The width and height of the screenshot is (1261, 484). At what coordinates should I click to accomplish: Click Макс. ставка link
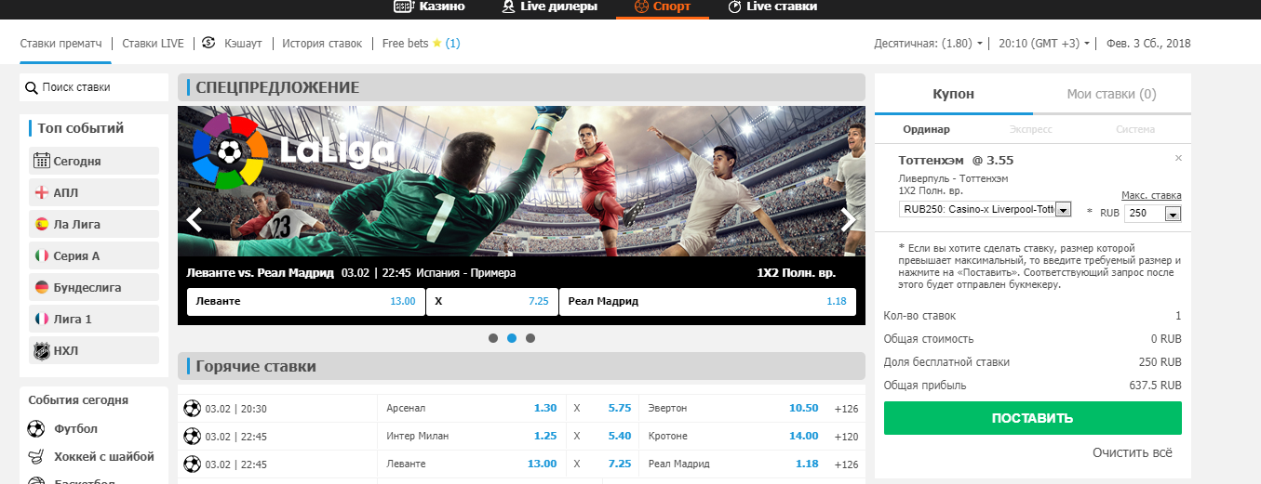pyautogui.click(x=1151, y=195)
